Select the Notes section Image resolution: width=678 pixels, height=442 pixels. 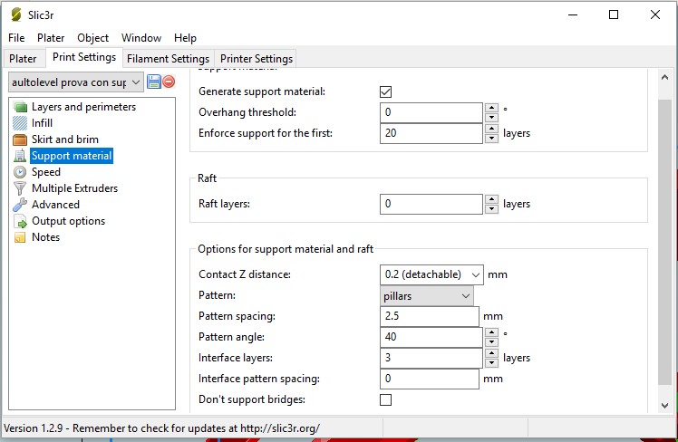point(46,237)
